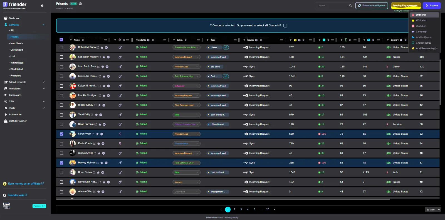Open Todd Kelly's profile link icon
The width and height of the screenshot is (445, 220).
pos(92,115)
